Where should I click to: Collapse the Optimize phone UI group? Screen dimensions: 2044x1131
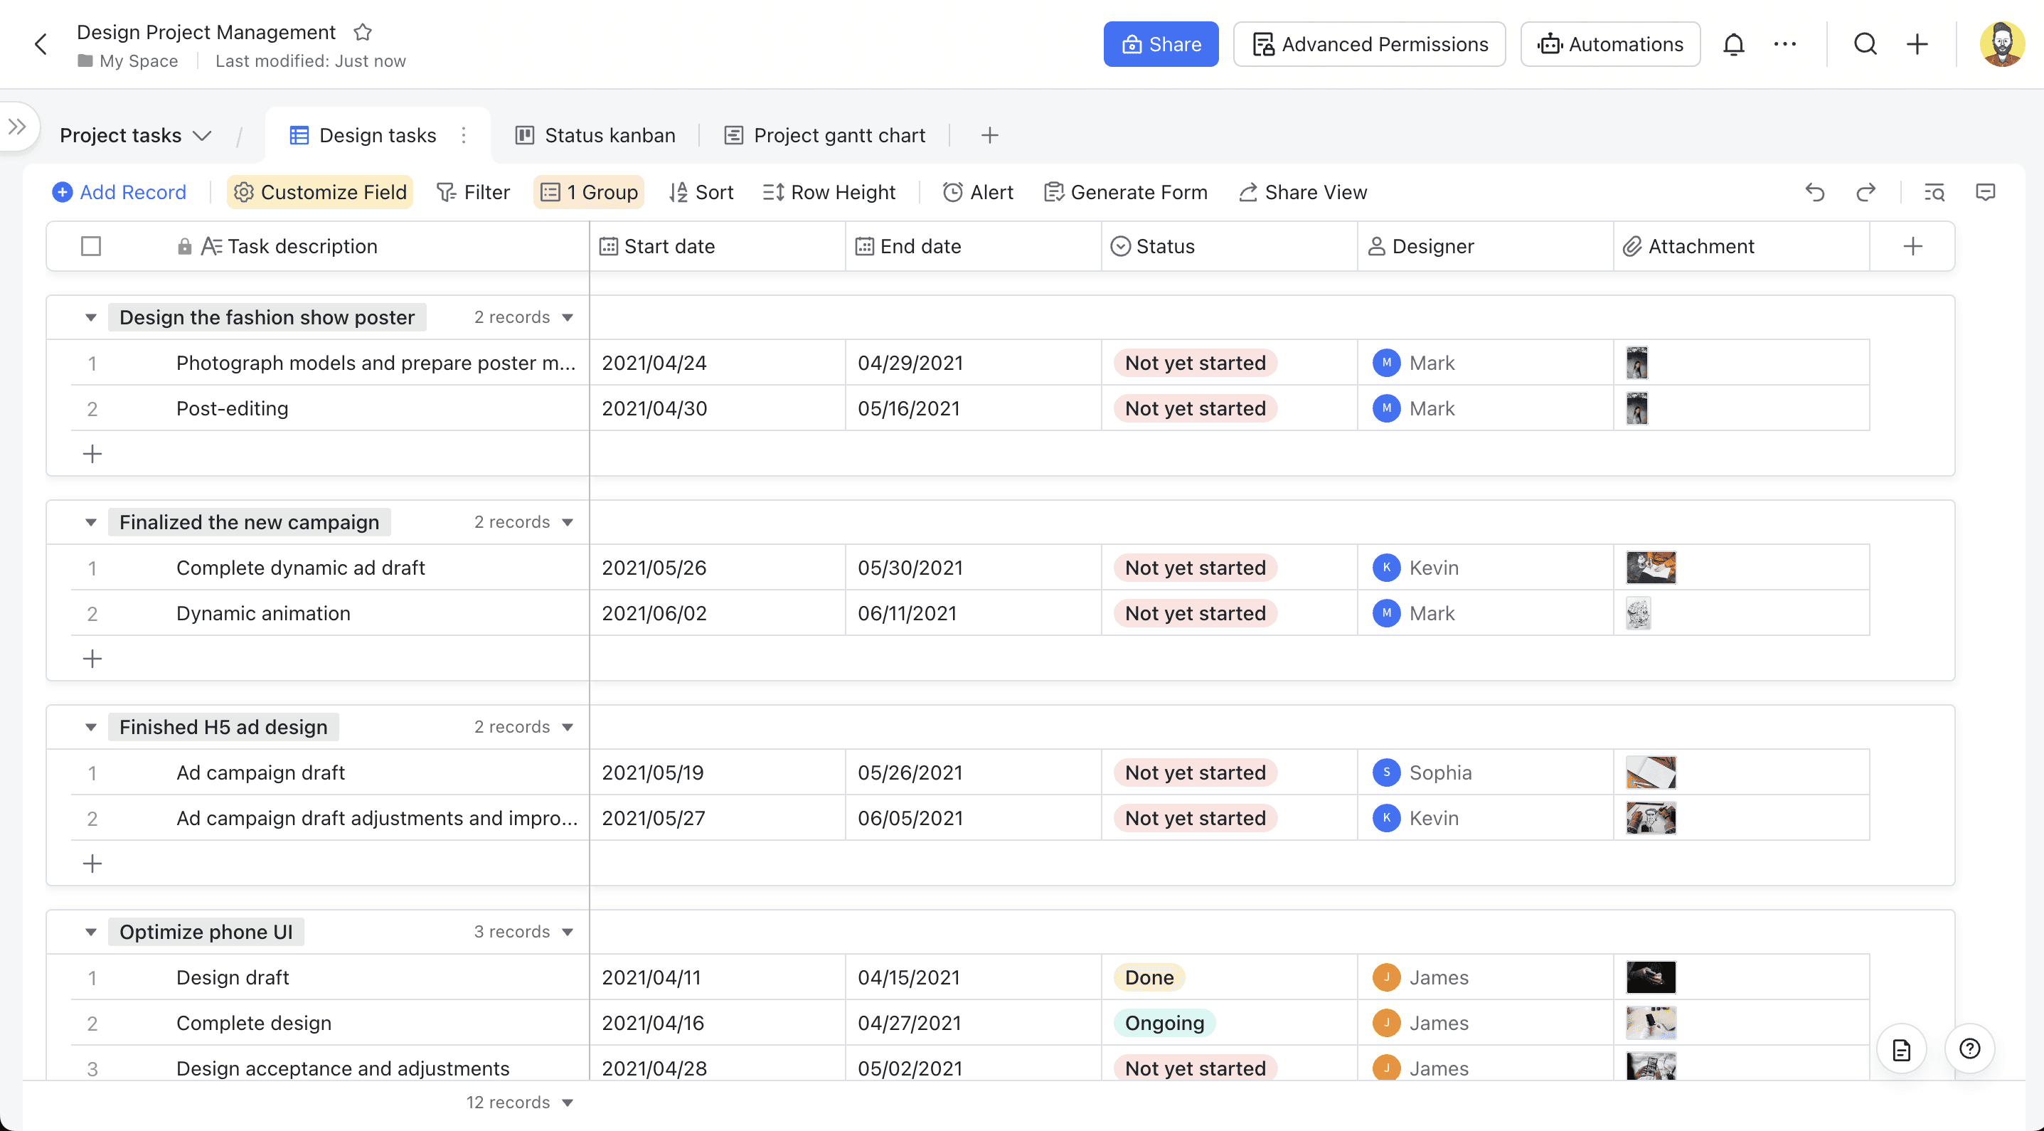pyautogui.click(x=90, y=932)
